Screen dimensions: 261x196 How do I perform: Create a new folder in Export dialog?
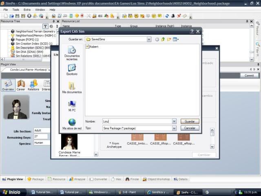click(169, 39)
